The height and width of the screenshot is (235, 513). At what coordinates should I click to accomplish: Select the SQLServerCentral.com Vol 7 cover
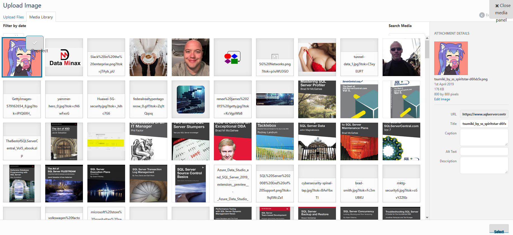click(402, 142)
